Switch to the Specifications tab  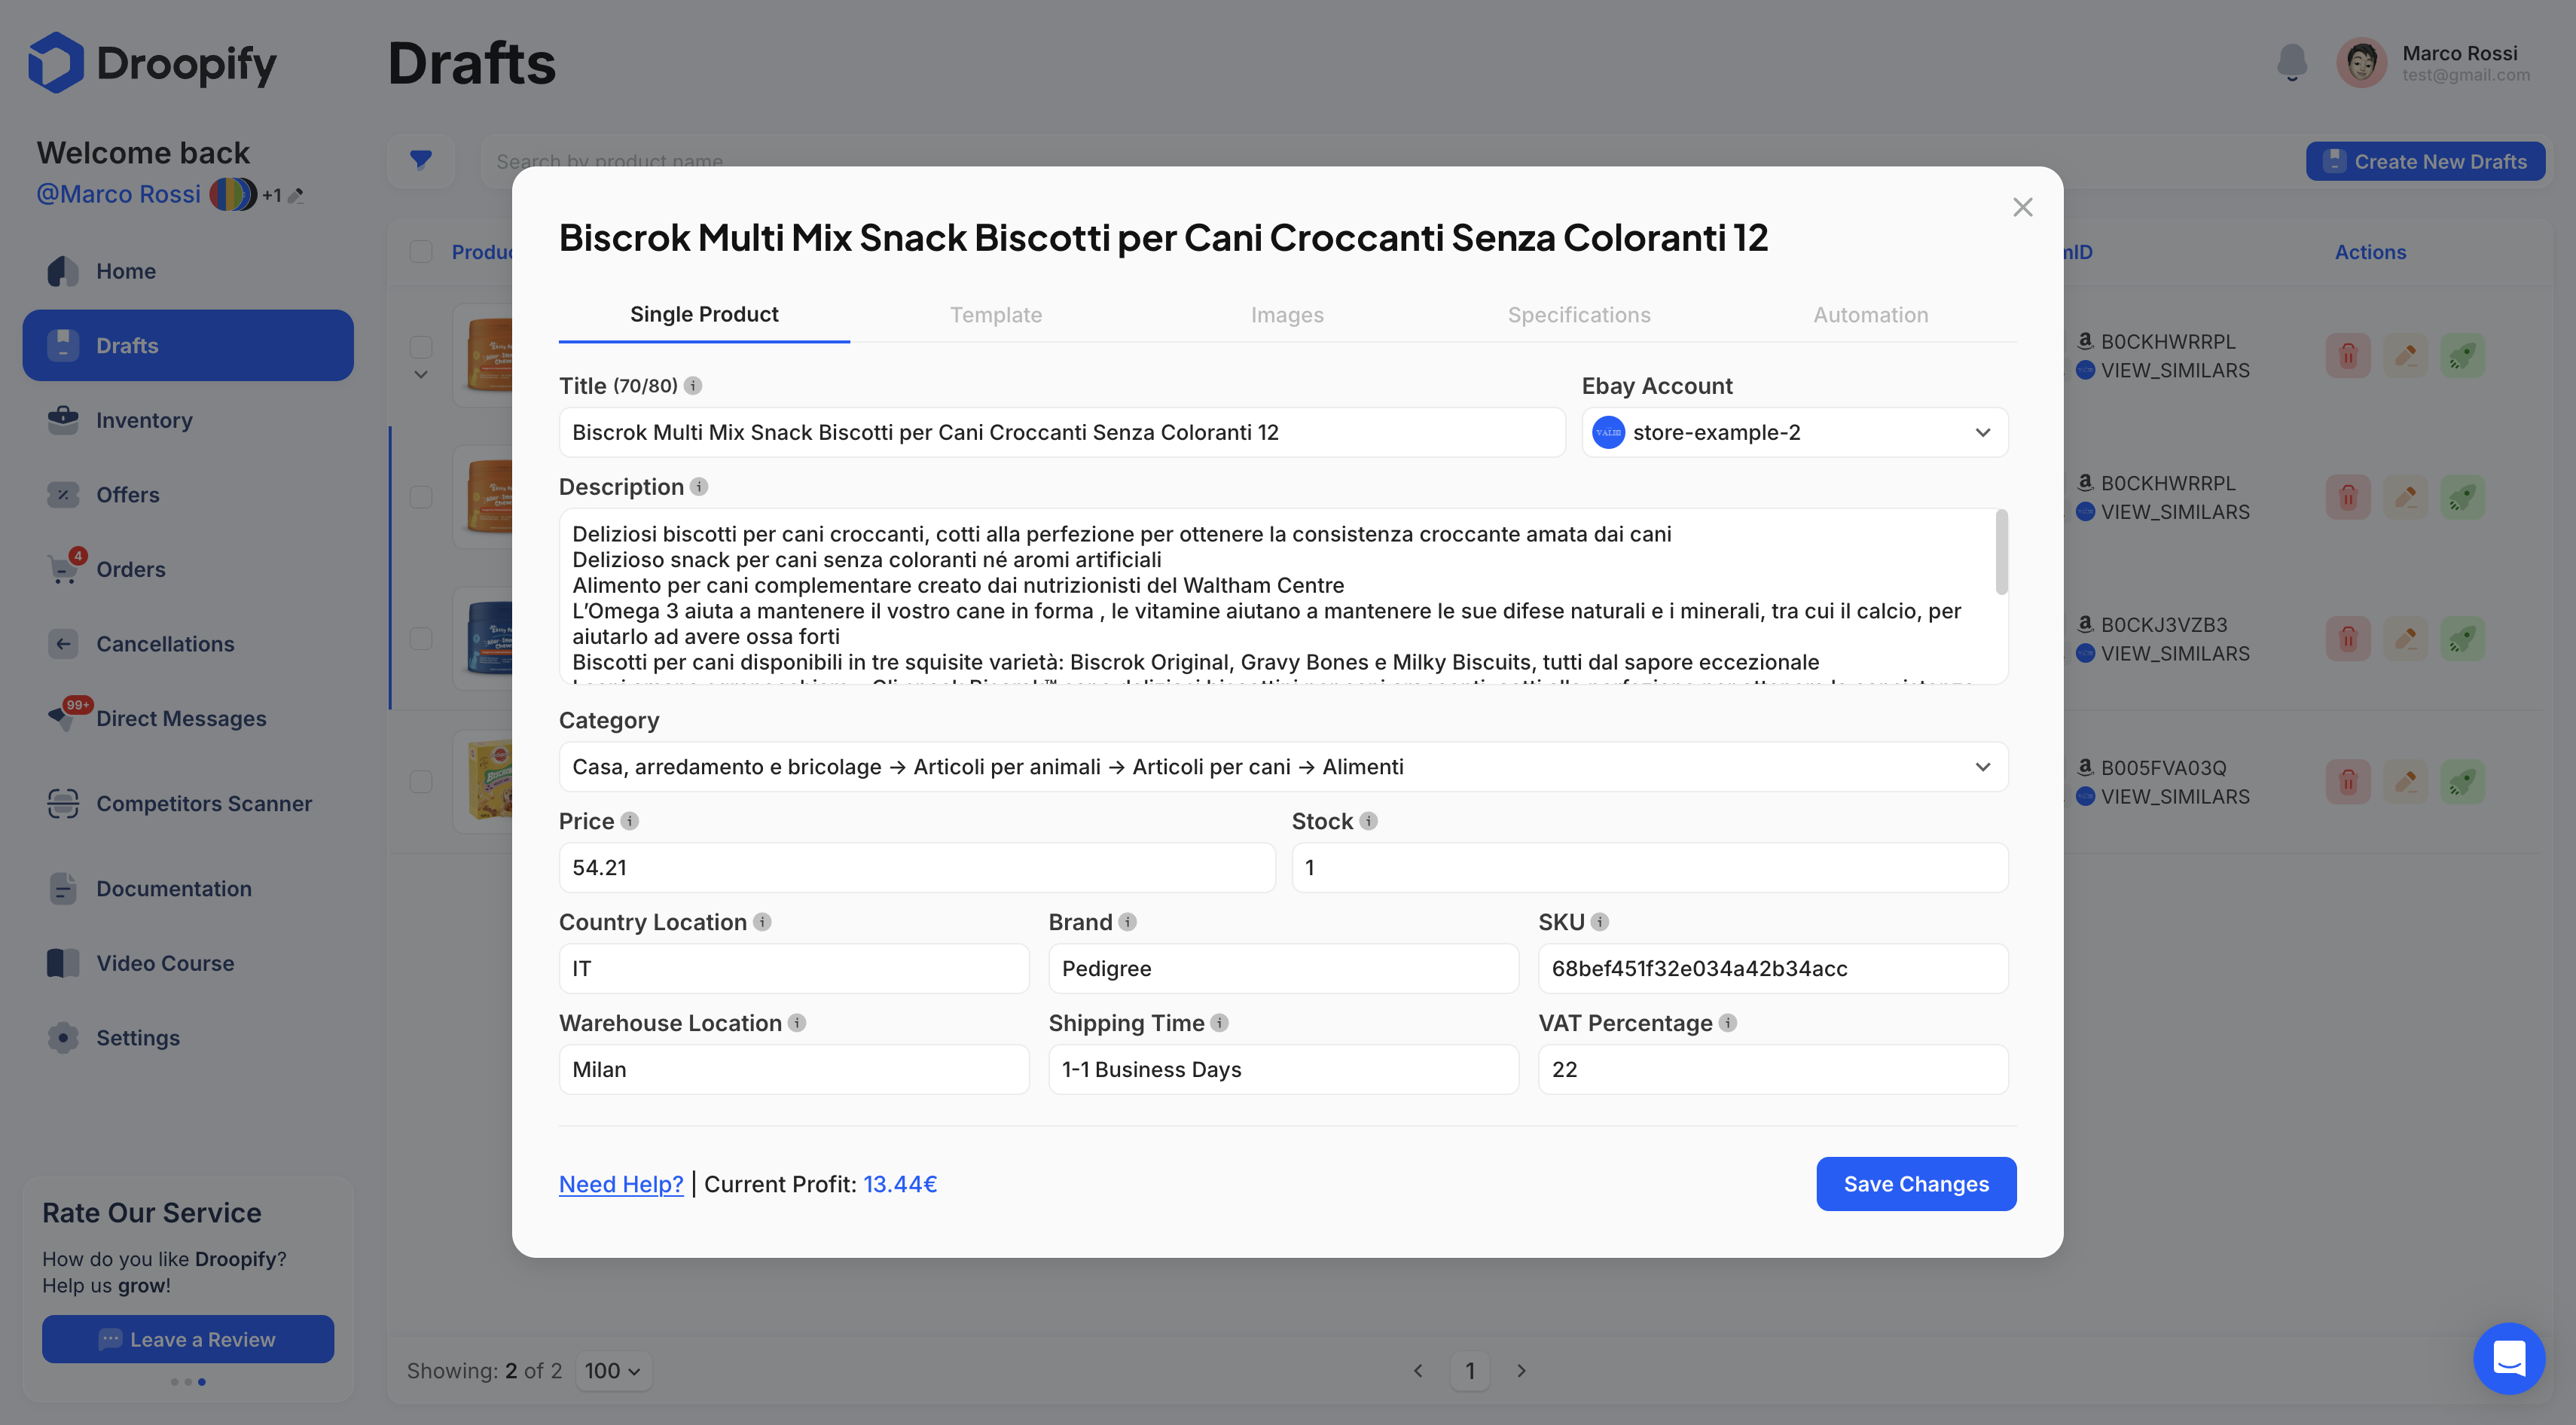pos(1579,315)
